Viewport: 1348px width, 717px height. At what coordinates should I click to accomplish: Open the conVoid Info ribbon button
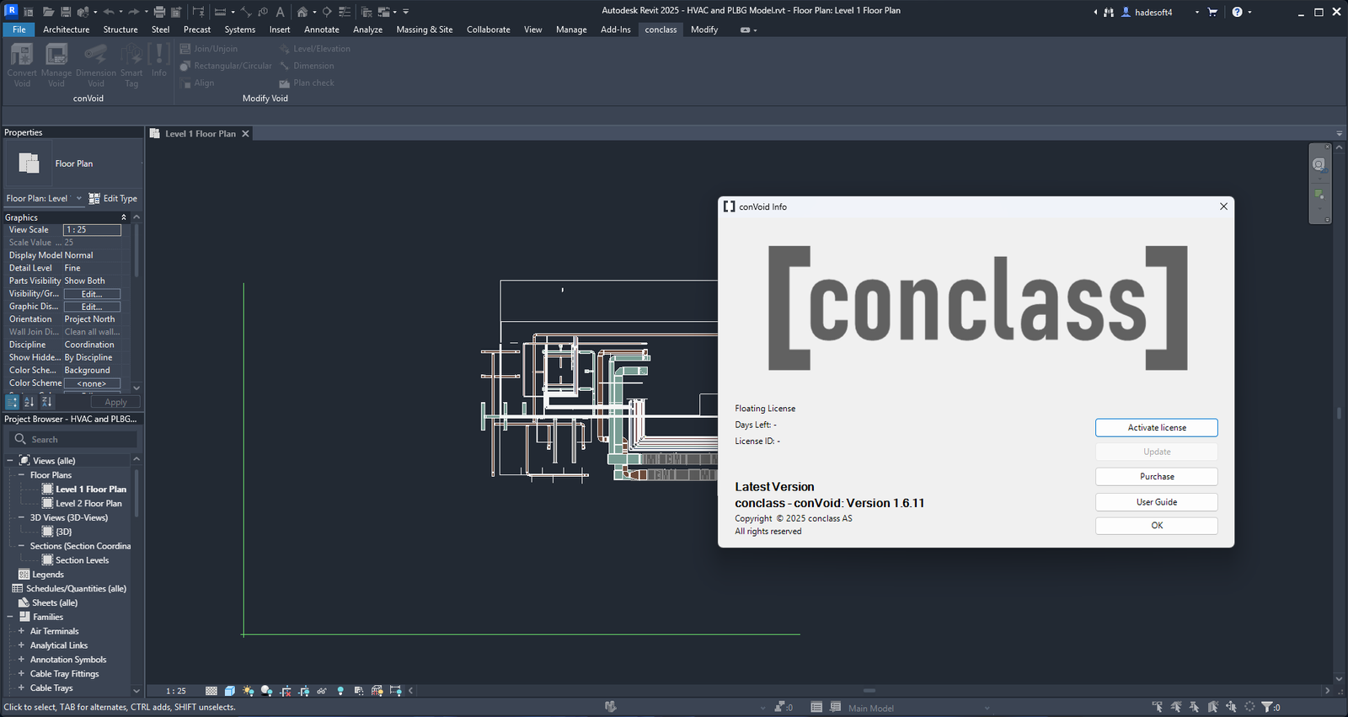click(x=159, y=61)
